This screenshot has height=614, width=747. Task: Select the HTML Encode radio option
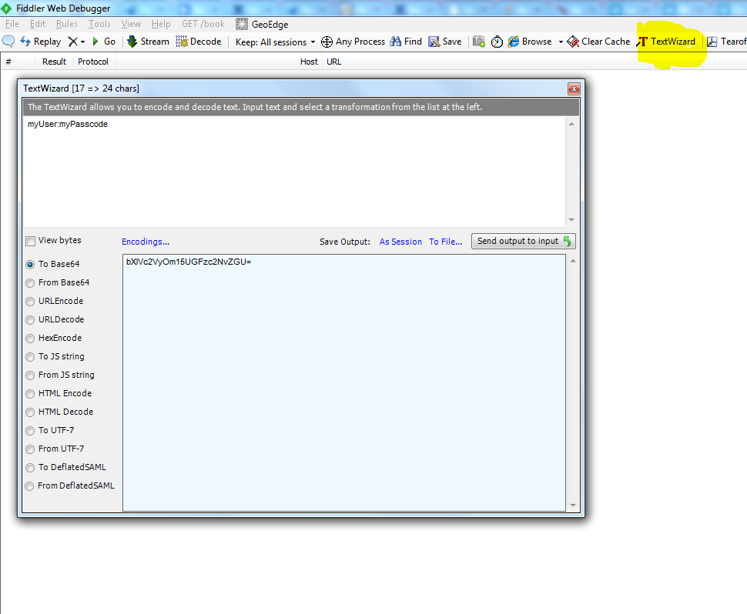30,394
